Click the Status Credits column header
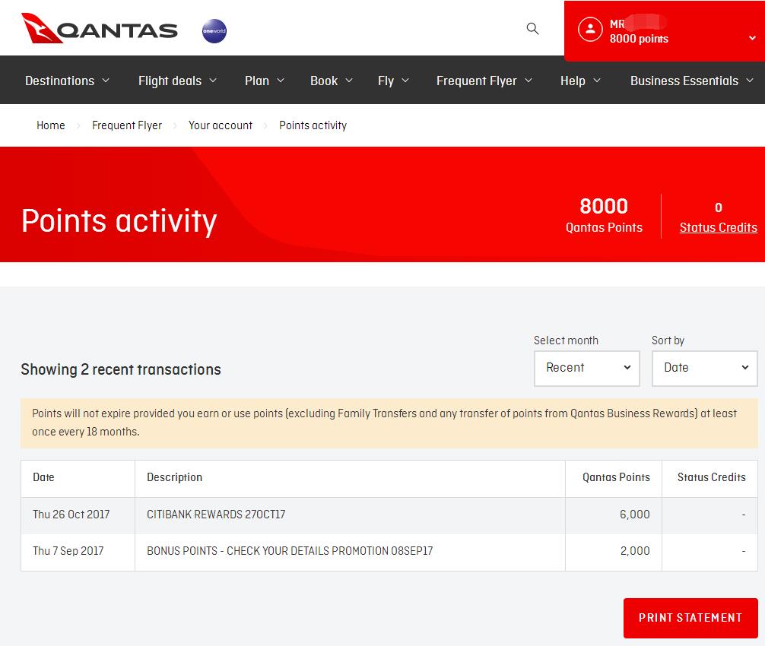This screenshot has height=646, width=765. [711, 477]
